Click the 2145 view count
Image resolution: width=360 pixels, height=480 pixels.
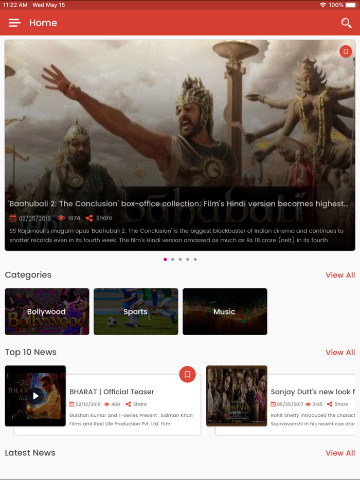coord(317,404)
